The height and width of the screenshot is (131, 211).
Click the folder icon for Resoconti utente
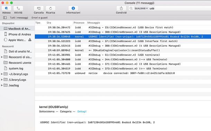6,62
